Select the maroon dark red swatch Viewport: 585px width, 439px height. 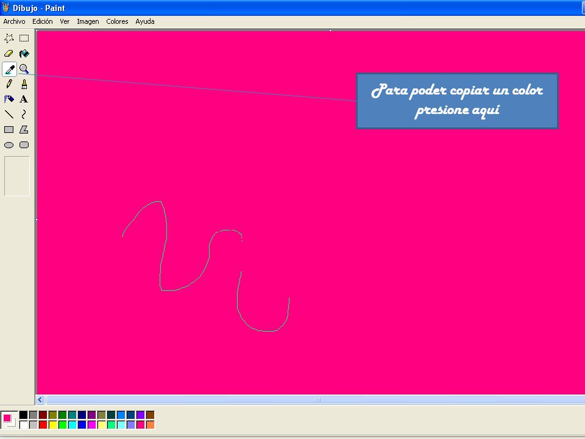click(x=43, y=415)
